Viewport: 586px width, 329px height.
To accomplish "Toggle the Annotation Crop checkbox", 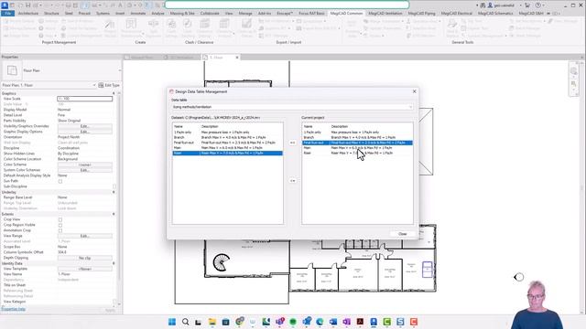I will coord(60,230).
